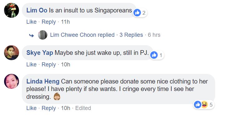Click the like reaction icon on Lim Oo's comment
Image resolution: width=231 pixels, height=115 pixels.
[x=137, y=13]
